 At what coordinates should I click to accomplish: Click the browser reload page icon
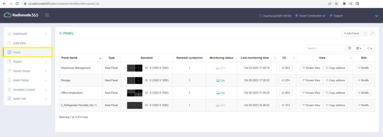coord(17,4)
